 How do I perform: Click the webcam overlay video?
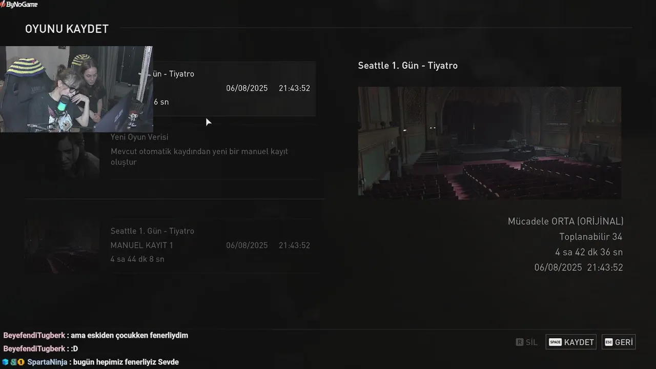click(x=76, y=89)
